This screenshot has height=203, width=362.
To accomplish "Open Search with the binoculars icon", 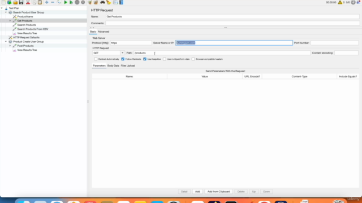I will (102, 2).
